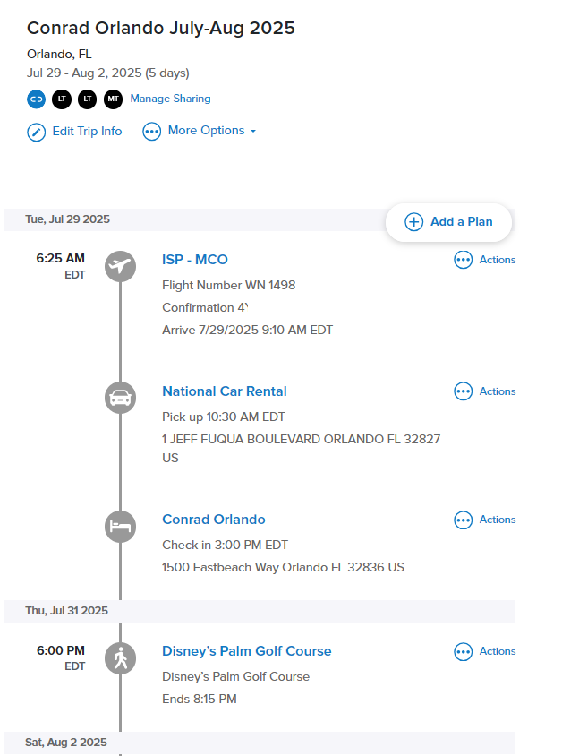The image size is (562, 756).
Task: Open Actions menu for the ISP - MCO flight
Action: pos(485,260)
